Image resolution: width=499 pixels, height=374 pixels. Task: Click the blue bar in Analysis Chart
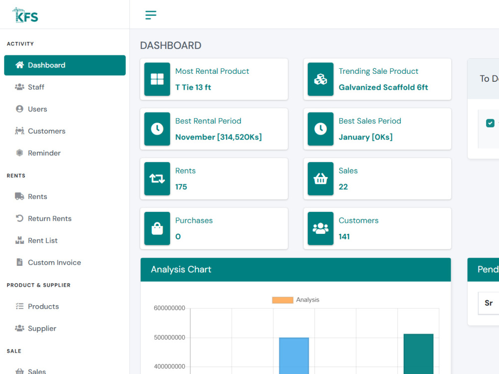(x=294, y=356)
